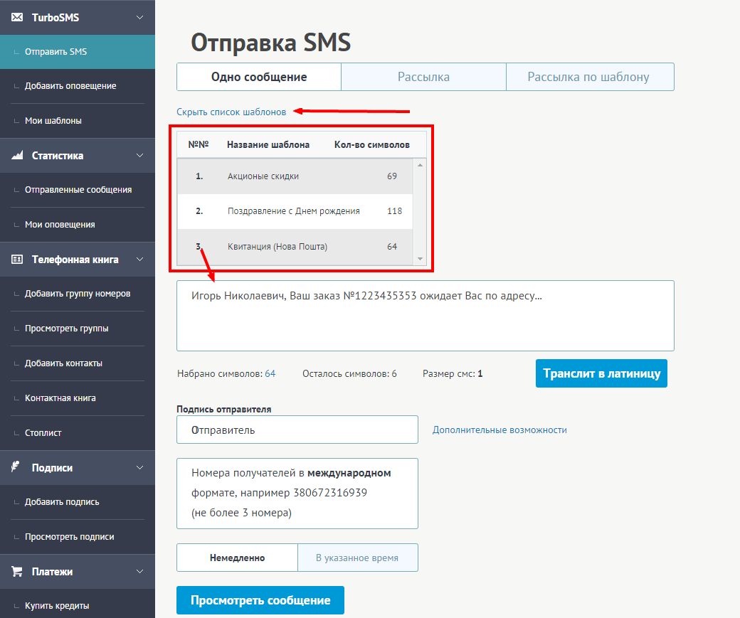Click the Набрано символов value 64
Viewport: 740px width, 618px height.
[270, 373]
